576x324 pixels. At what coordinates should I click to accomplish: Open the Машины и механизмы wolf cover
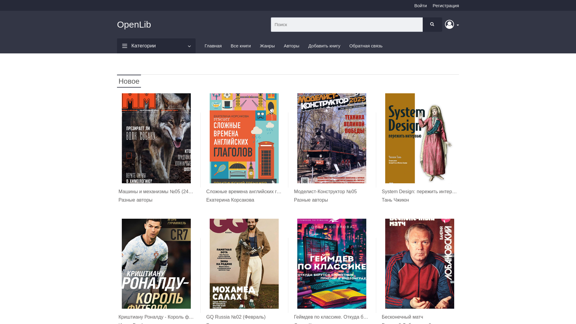point(156,138)
